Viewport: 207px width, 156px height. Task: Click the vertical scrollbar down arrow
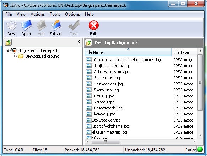(200, 135)
